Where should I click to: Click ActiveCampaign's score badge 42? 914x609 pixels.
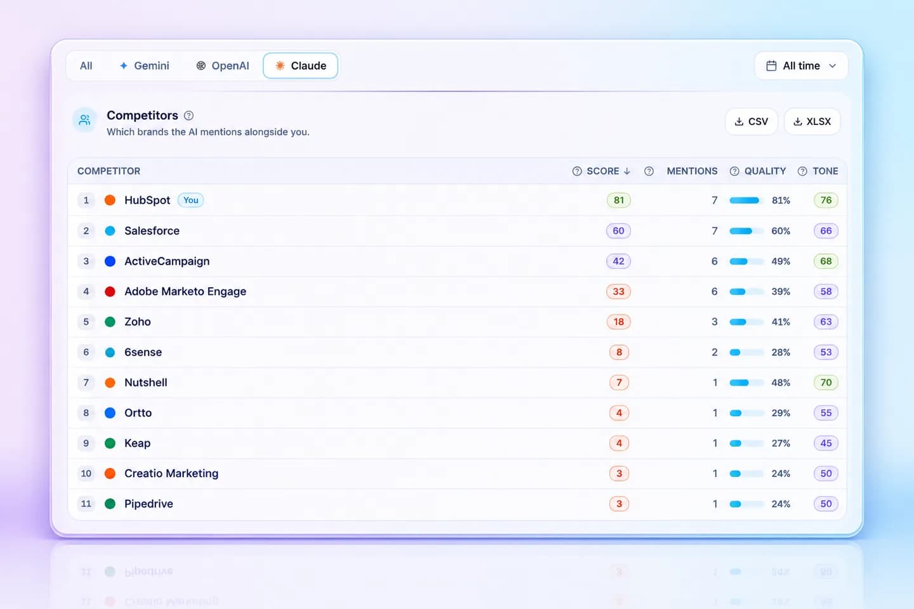click(619, 261)
